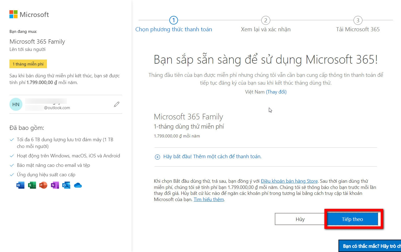Image resolution: width=401 pixels, height=252 pixels.
Task: Open 'Tìm hiểu thêm' link
Action: [x=209, y=199]
